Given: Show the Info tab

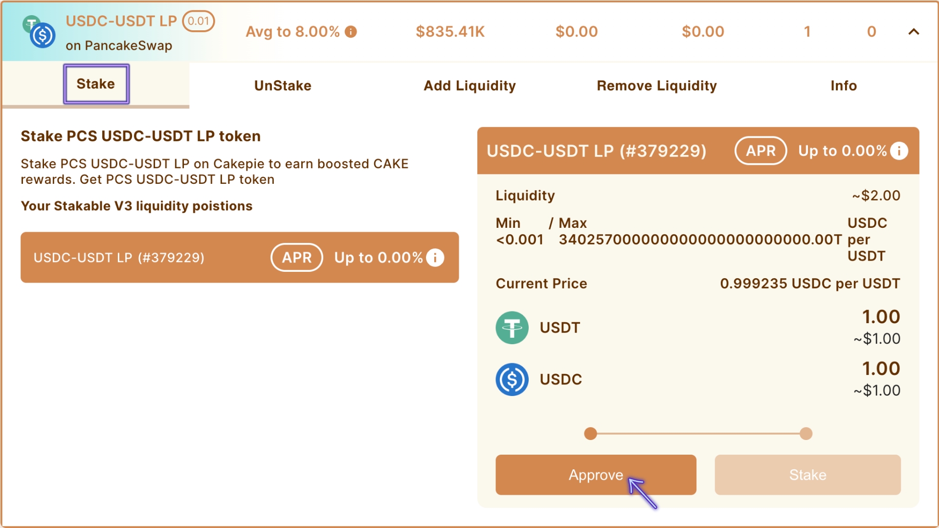Looking at the screenshot, I should [x=844, y=86].
